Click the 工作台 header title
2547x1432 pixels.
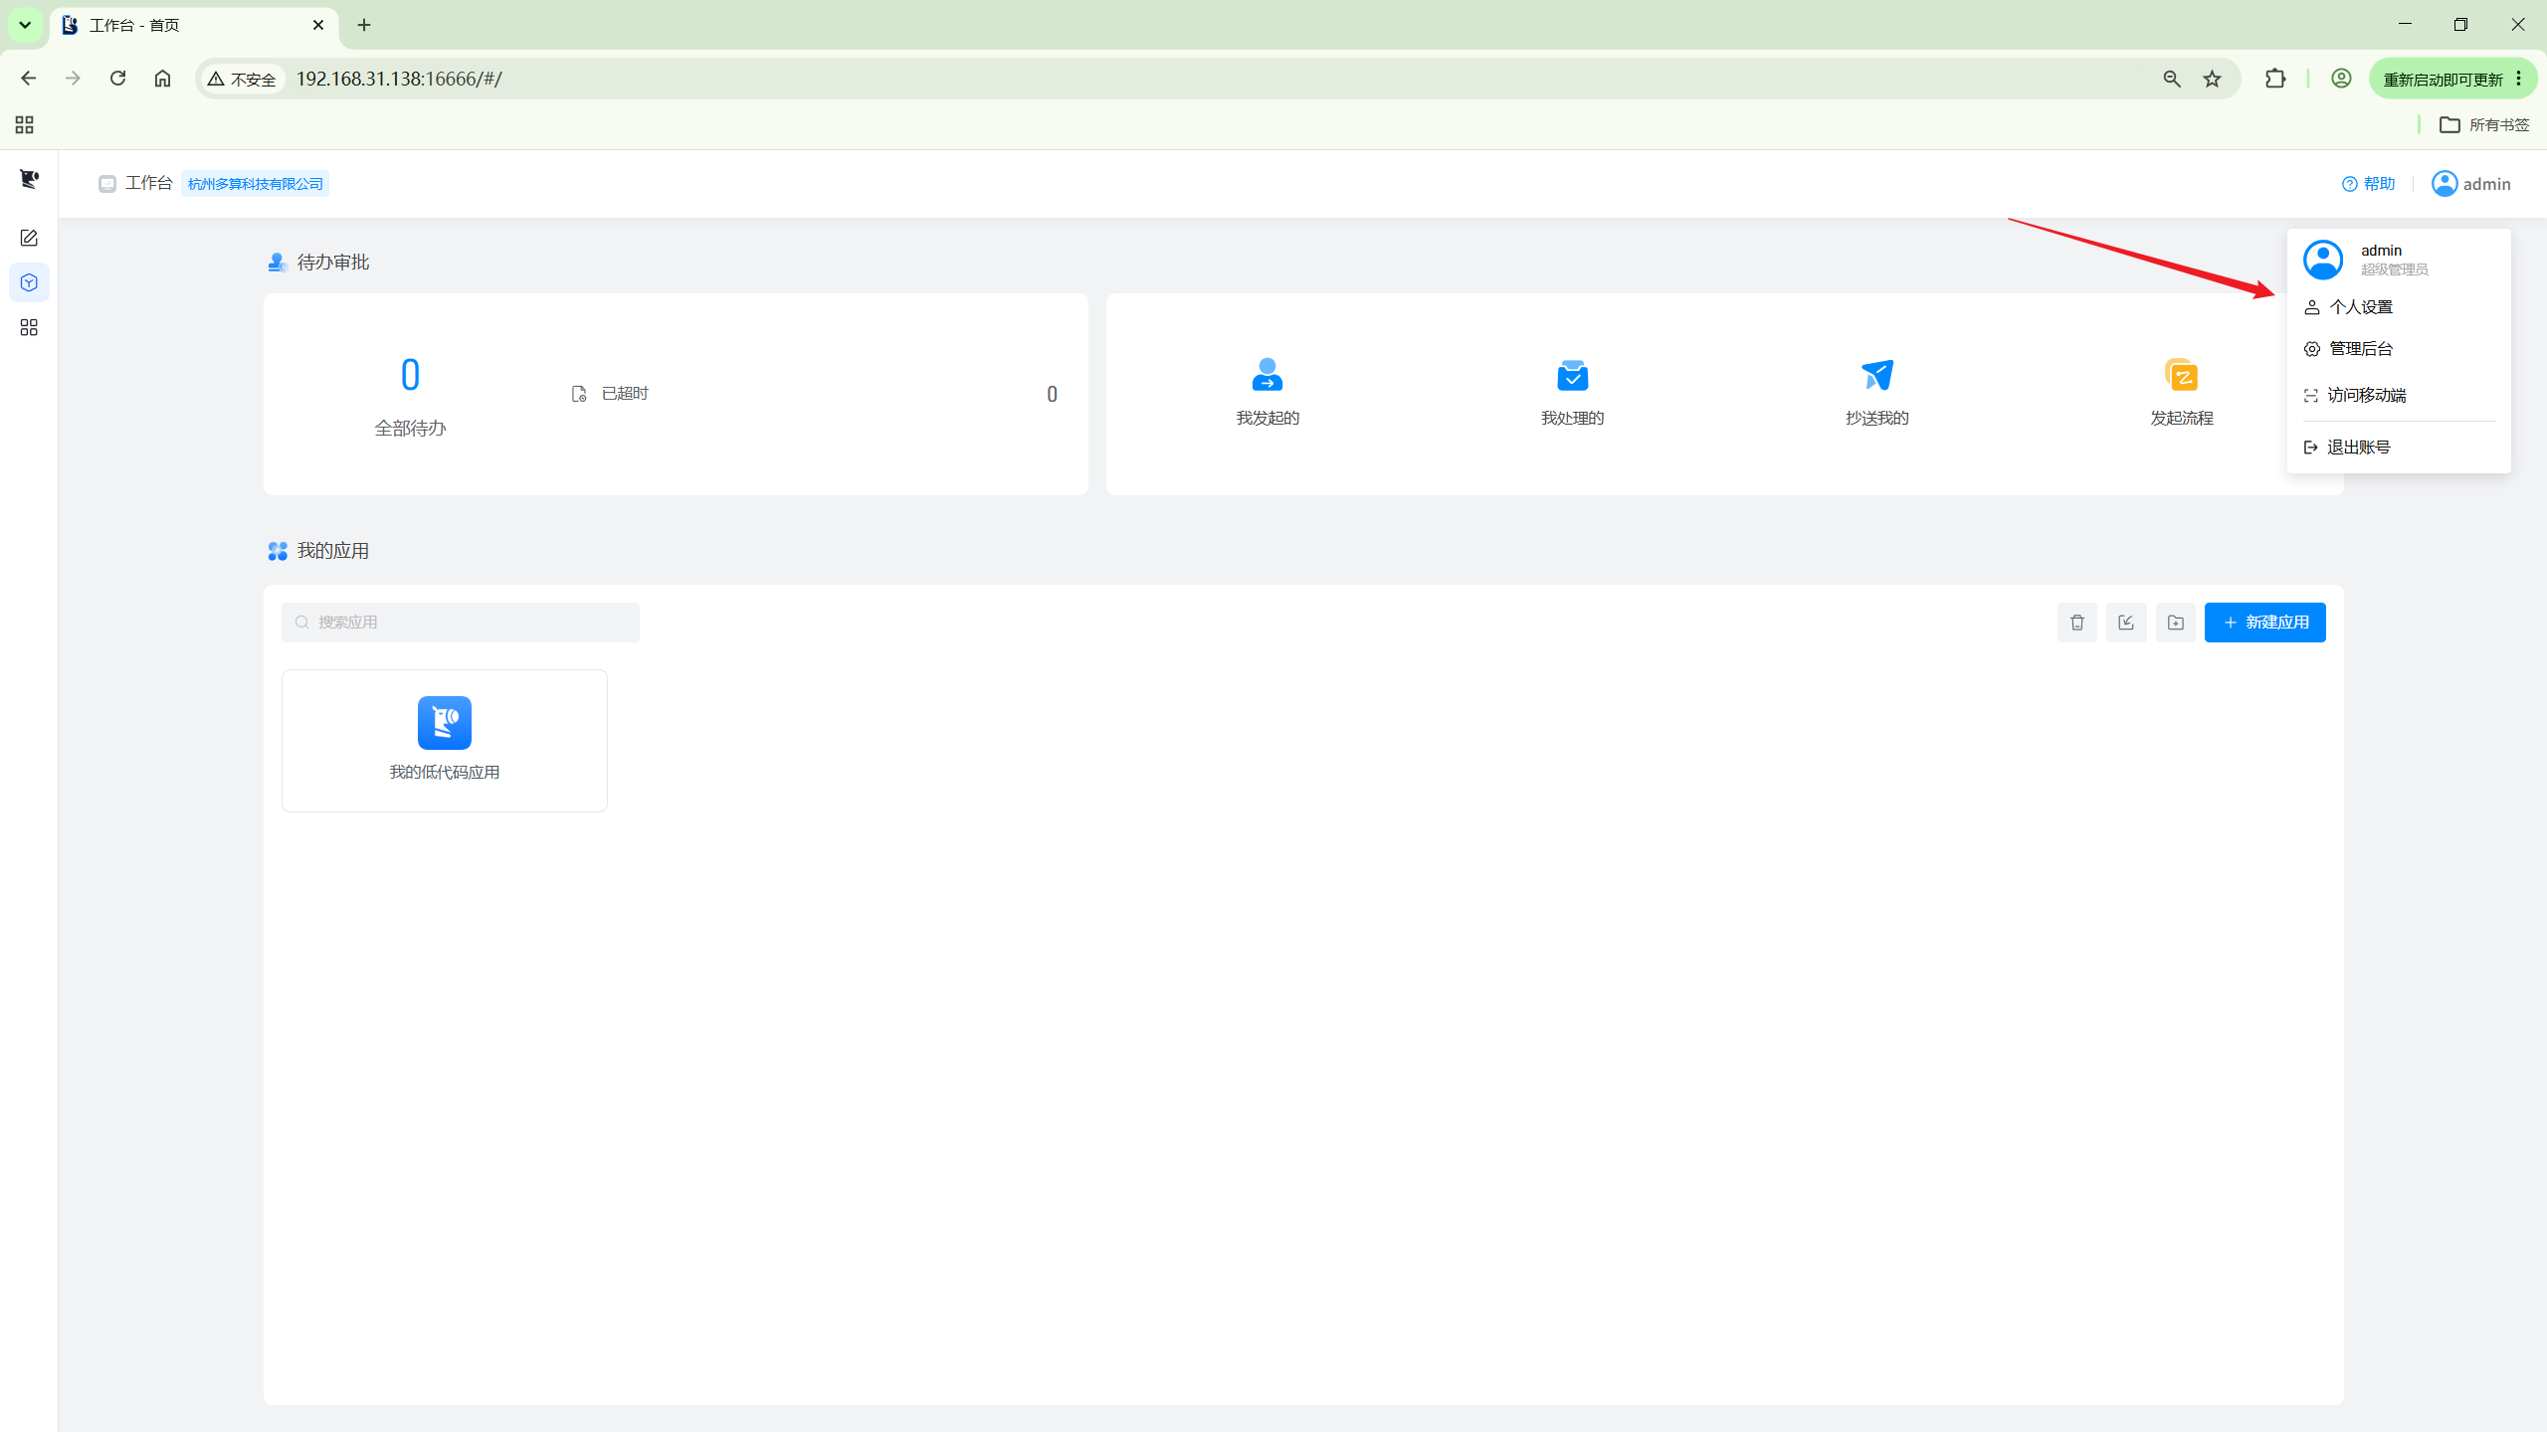(149, 183)
